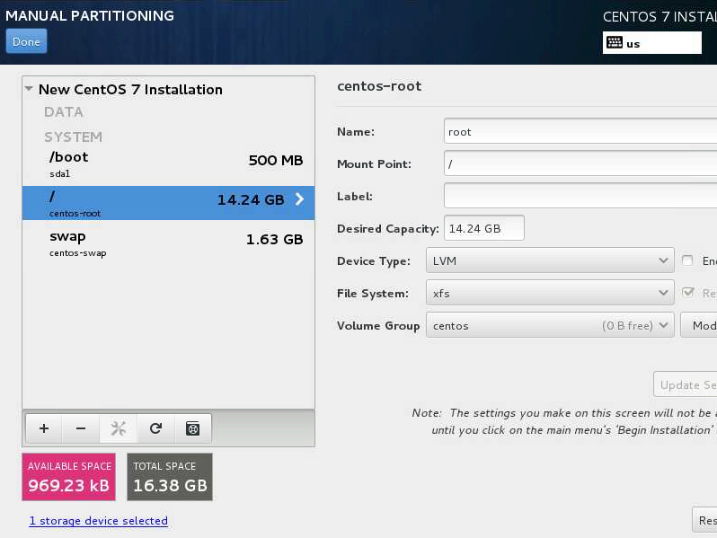Image resolution: width=717 pixels, height=538 pixels.
Task: Click the reload storage configuration icon
Action: 155,428
